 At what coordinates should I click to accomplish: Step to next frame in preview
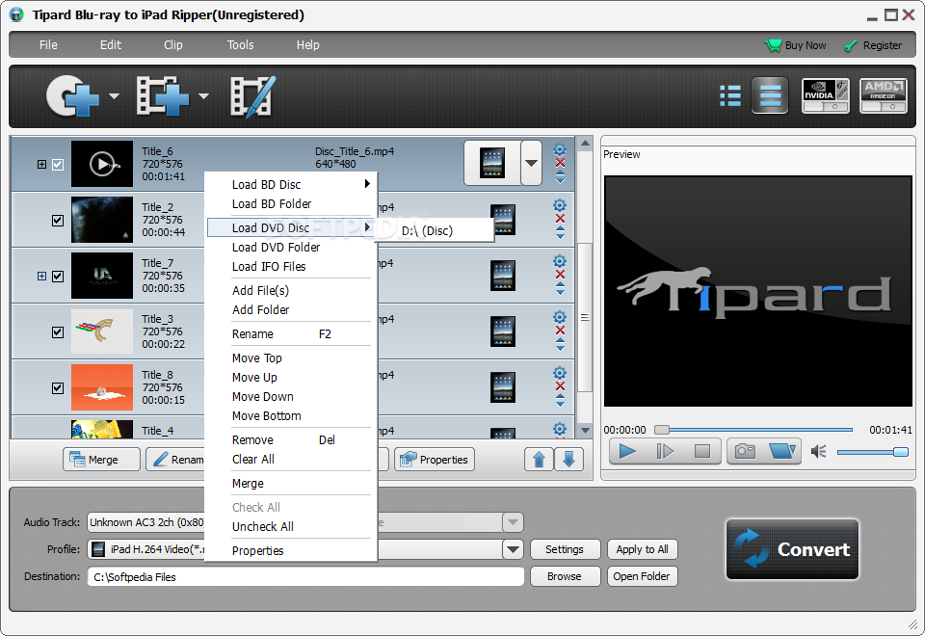(x=665, y=451)
